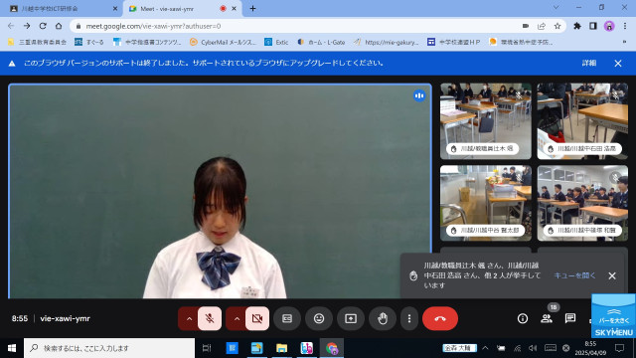Select the 辻木 participant video tile
The width and height of the screenshot is (636, 358).
click(x=486, y=121)
